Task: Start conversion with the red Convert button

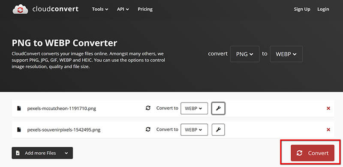Action: pos(313,153)
